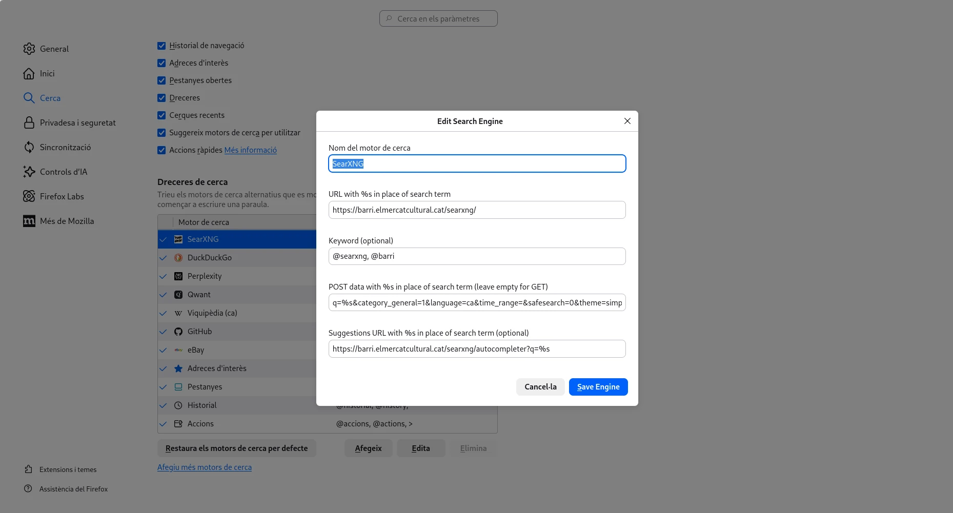Click the GitHub octocat icon

point(178,332)
